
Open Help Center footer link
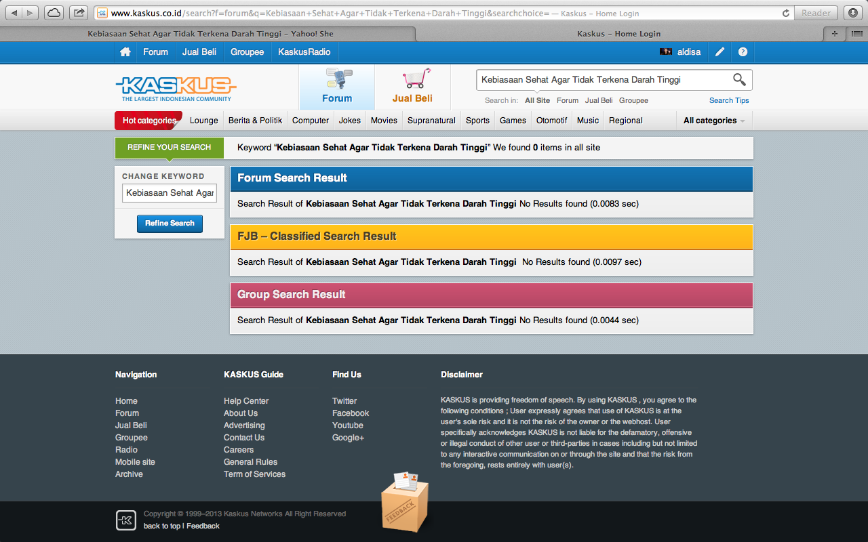pos(246,401)
